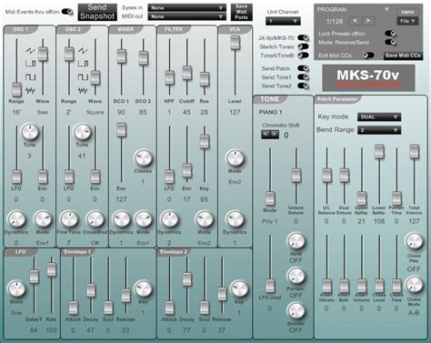Click the OSC 2 sawtooth waveform icon
Viewport: 431px width, 343px height.
tap(83, 50)
